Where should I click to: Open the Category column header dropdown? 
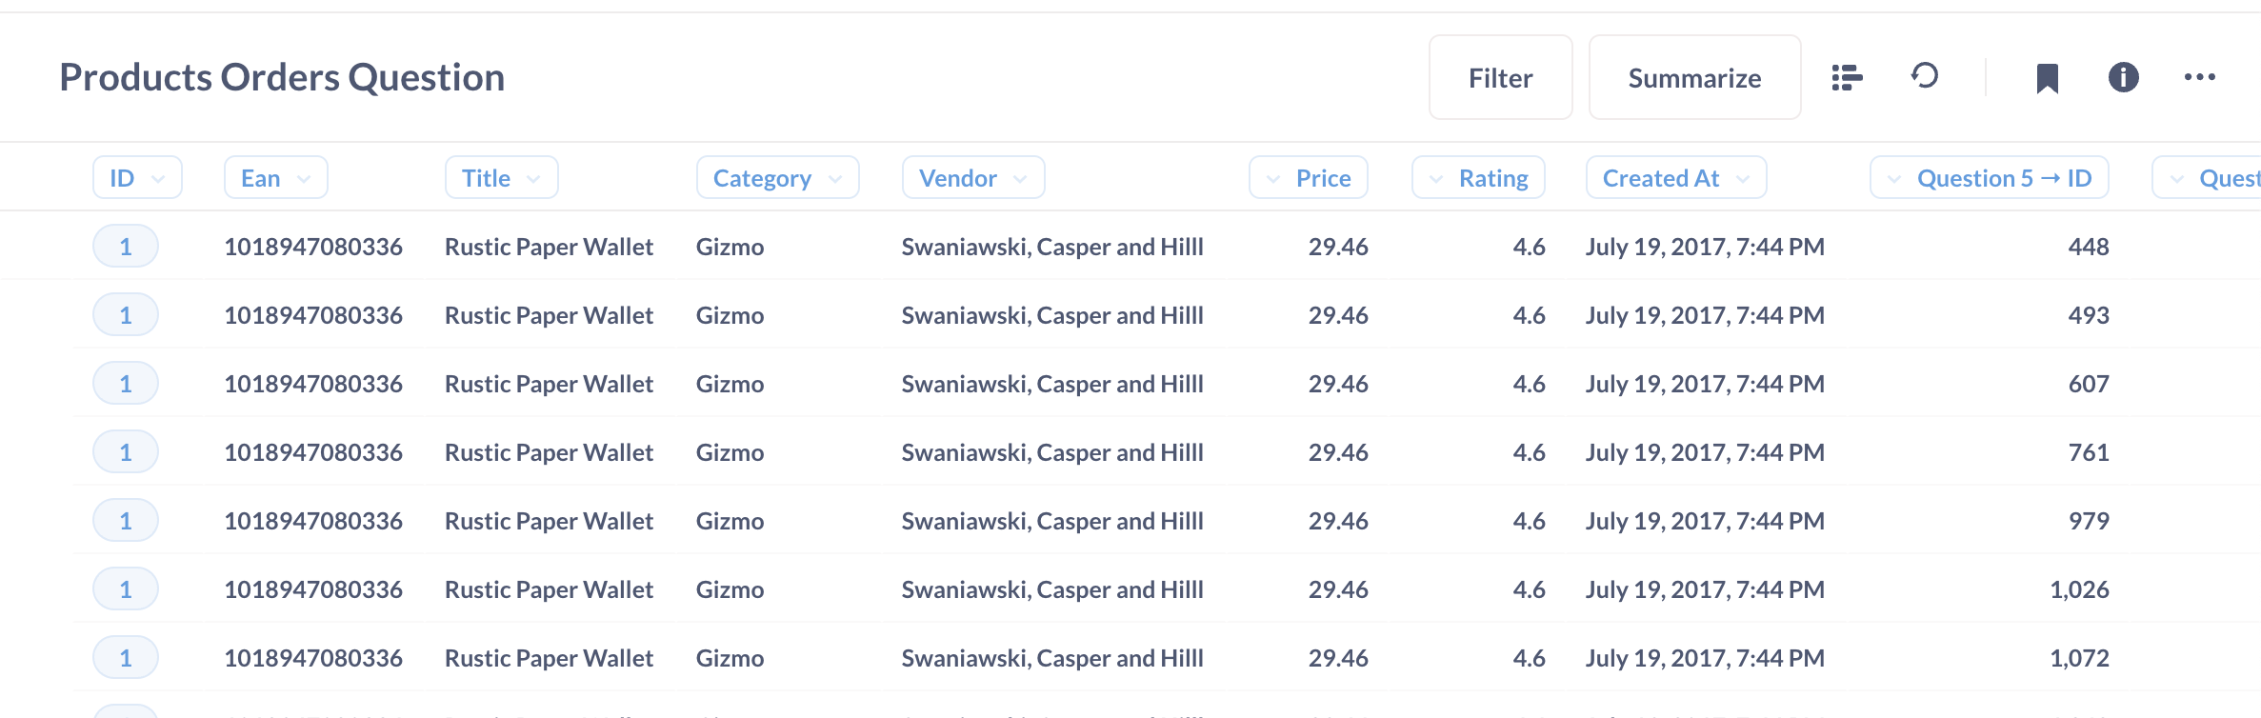click(776, 177)
